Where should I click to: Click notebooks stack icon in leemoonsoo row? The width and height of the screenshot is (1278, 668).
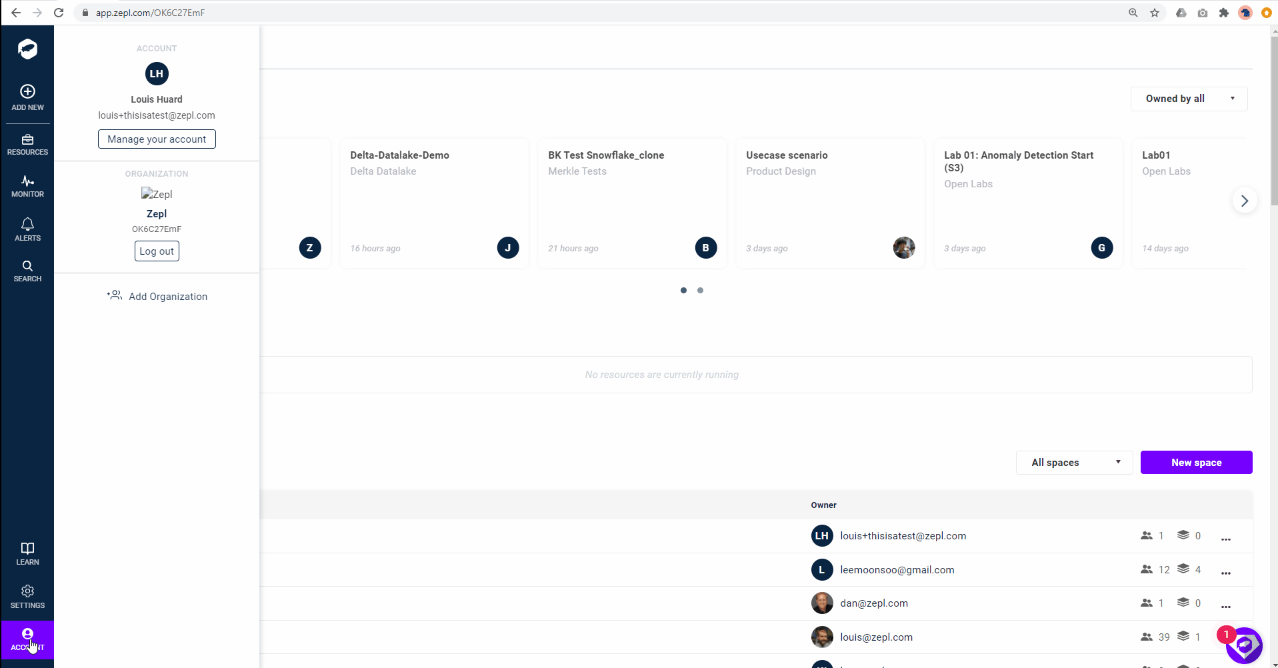coord(1183,569)
